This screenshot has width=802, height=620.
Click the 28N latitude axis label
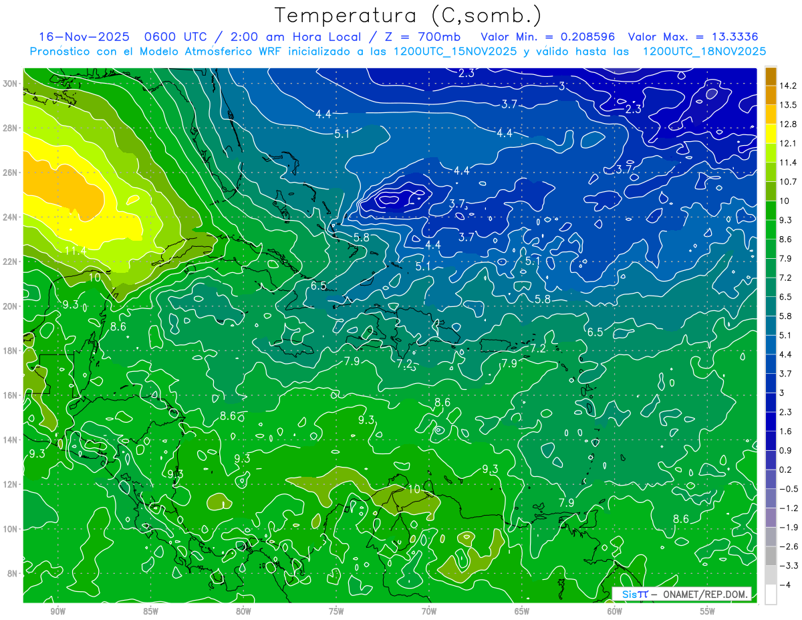[x=11, y=128]
